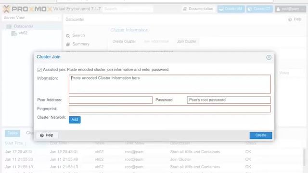The height and width of the screenshot is (173, 308).
Task: Click the Search magnifier icon
Action: click(x=68, y=36)
